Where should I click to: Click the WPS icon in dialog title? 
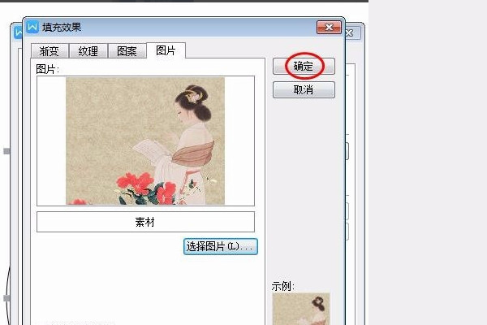32,27
